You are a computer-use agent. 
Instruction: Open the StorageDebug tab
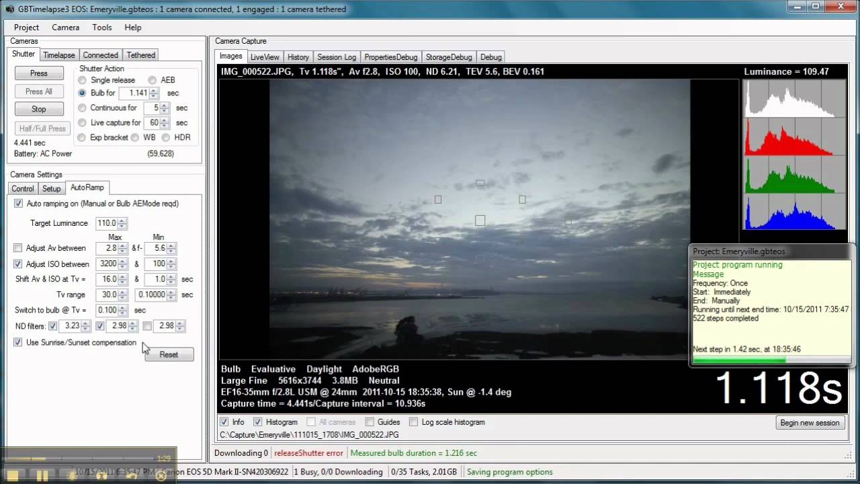pos(449,57)
